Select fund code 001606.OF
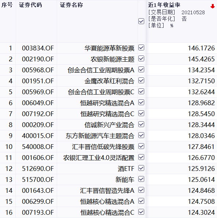Image resolution: width=217 pixels, height=218 pixels. tap(38, 158)
